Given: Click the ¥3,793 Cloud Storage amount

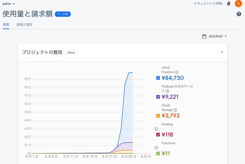Looking at the screenshot, I should [x=171, y=116].
